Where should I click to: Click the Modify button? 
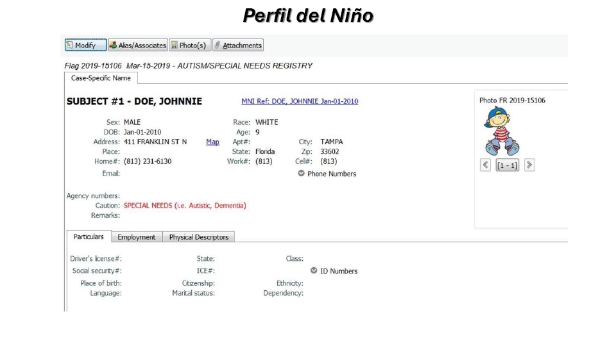85,45
